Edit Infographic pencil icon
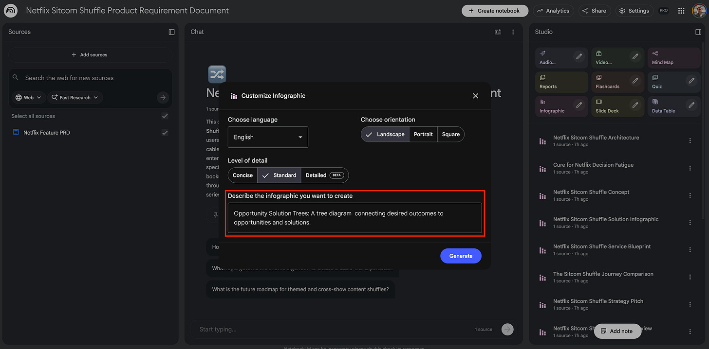Image resolution: width=709 pixels, height=349 pixels. coord(579,105)
